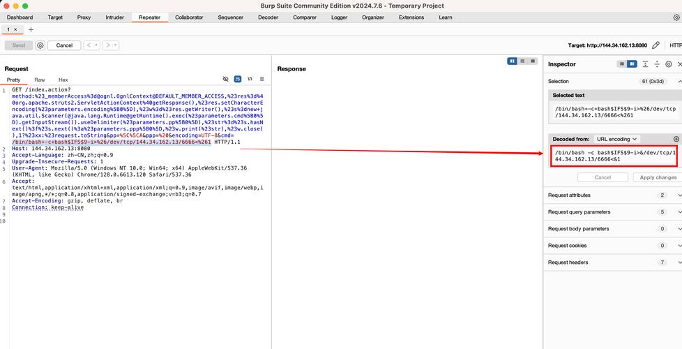Click the decoded text field in Inspector
The image size is (682, 349).
(614, 156)
